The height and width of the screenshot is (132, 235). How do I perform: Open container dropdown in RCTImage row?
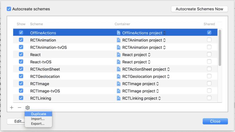tap(157, 84)
